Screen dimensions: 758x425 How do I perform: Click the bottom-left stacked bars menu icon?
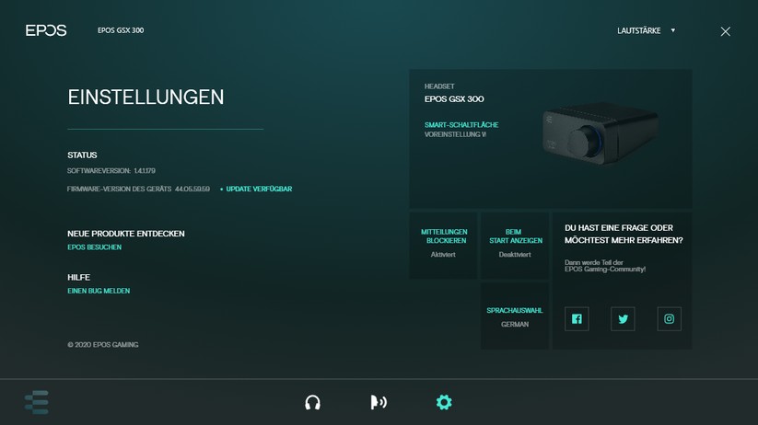[x=37, y=402]
